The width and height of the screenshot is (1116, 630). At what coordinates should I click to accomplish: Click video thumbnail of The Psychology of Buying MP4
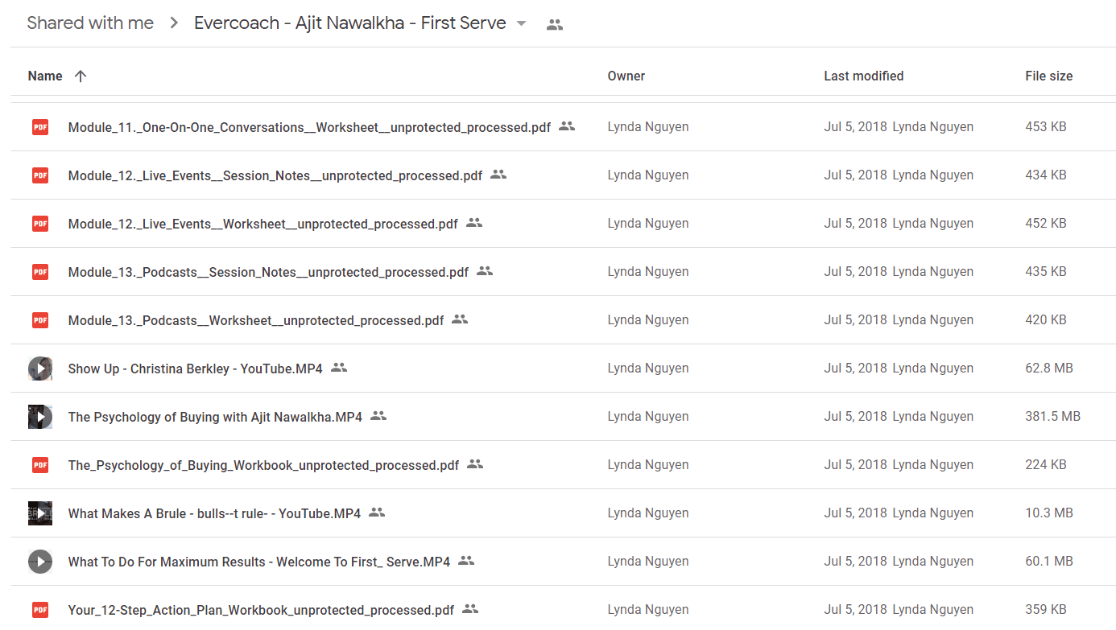(x=40, y=417)
